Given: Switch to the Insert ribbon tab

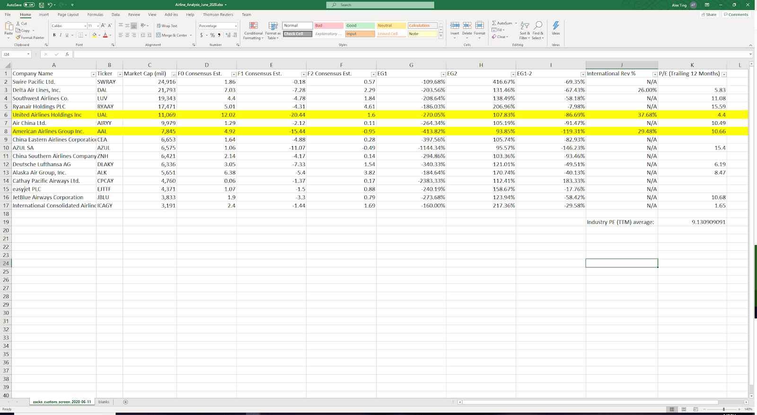Looking at the screenshot, I should (44, 15).
